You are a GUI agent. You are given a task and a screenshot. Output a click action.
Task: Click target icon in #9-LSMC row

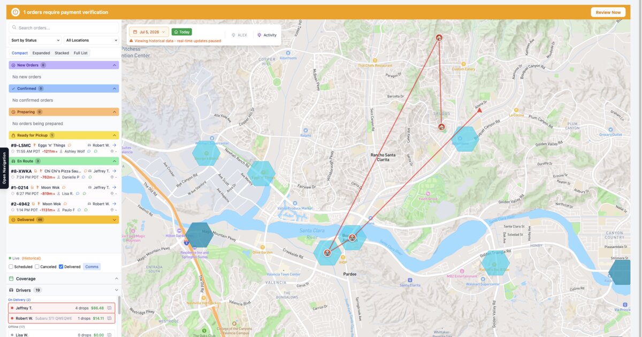click(x=112, y=151)
